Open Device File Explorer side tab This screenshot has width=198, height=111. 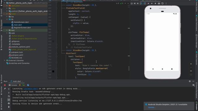click(x=197, y=90)
